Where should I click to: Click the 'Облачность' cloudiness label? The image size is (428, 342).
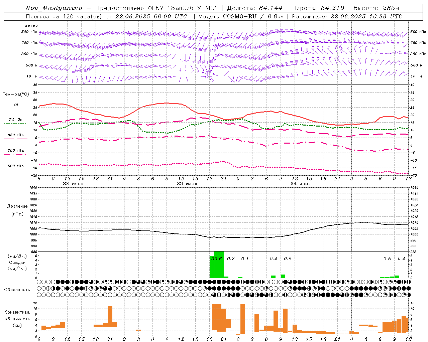point(17,290)
